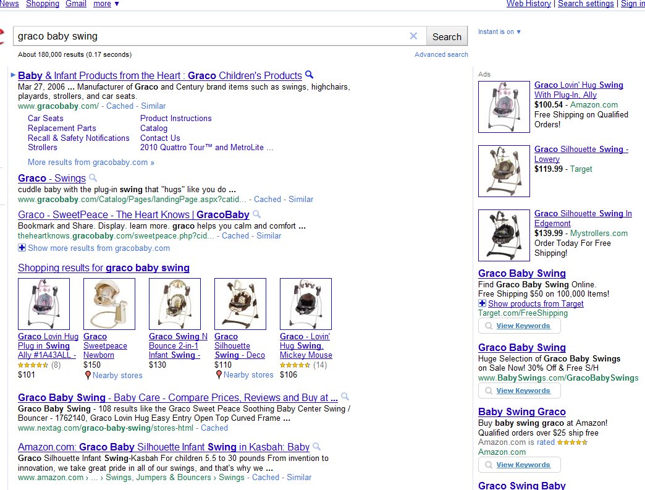Screen dimensions: 645x490
Task: Click More results from gracobaby.com
Action: (x=91, y=162)
